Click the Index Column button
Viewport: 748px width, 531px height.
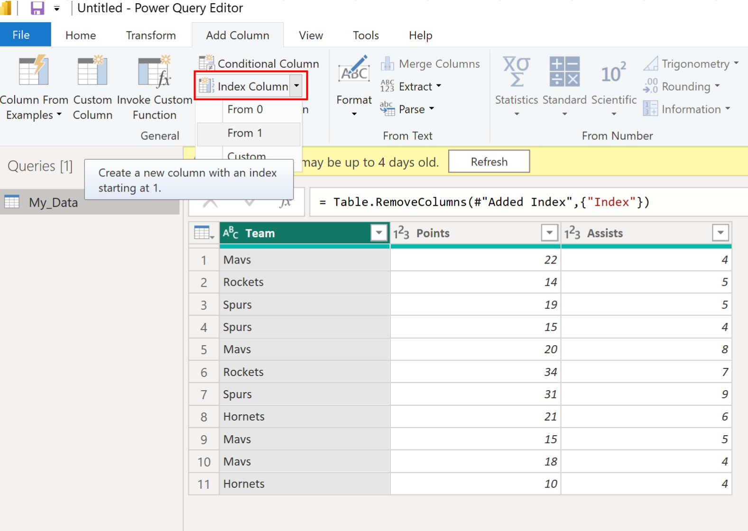point(243,86)
